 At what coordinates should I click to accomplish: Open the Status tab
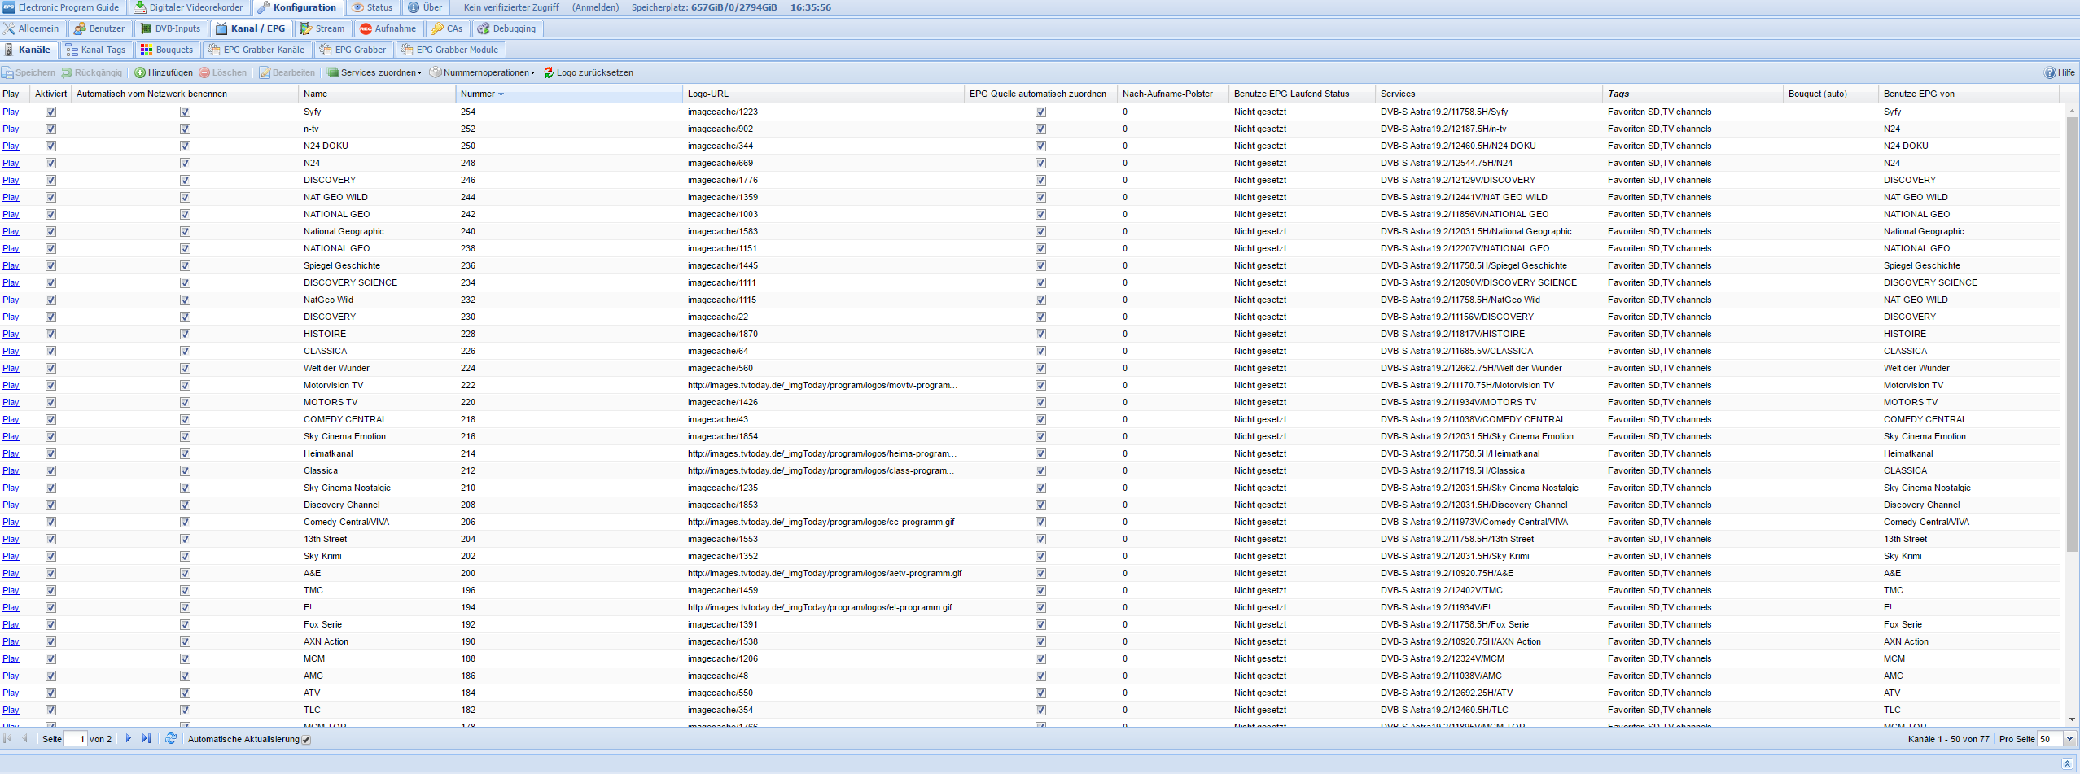coord(372,7)
